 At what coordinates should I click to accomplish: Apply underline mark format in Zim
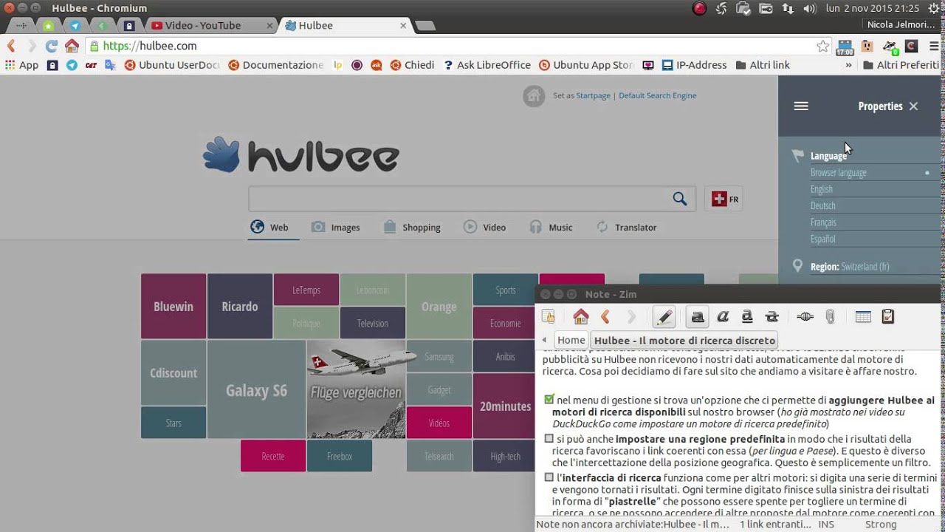747,317
